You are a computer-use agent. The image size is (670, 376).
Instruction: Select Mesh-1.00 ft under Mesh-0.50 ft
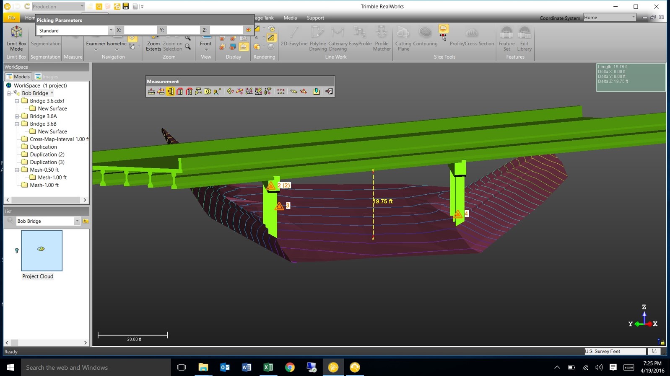click(x=52, y=178)
